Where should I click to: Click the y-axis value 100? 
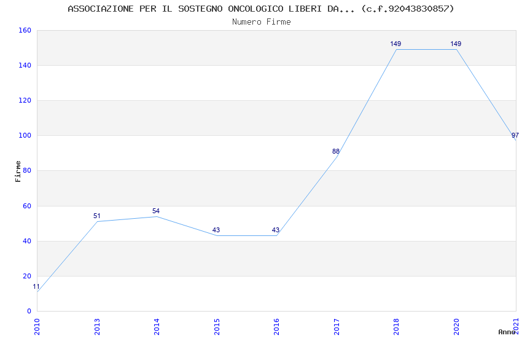(x=25, y=135)
